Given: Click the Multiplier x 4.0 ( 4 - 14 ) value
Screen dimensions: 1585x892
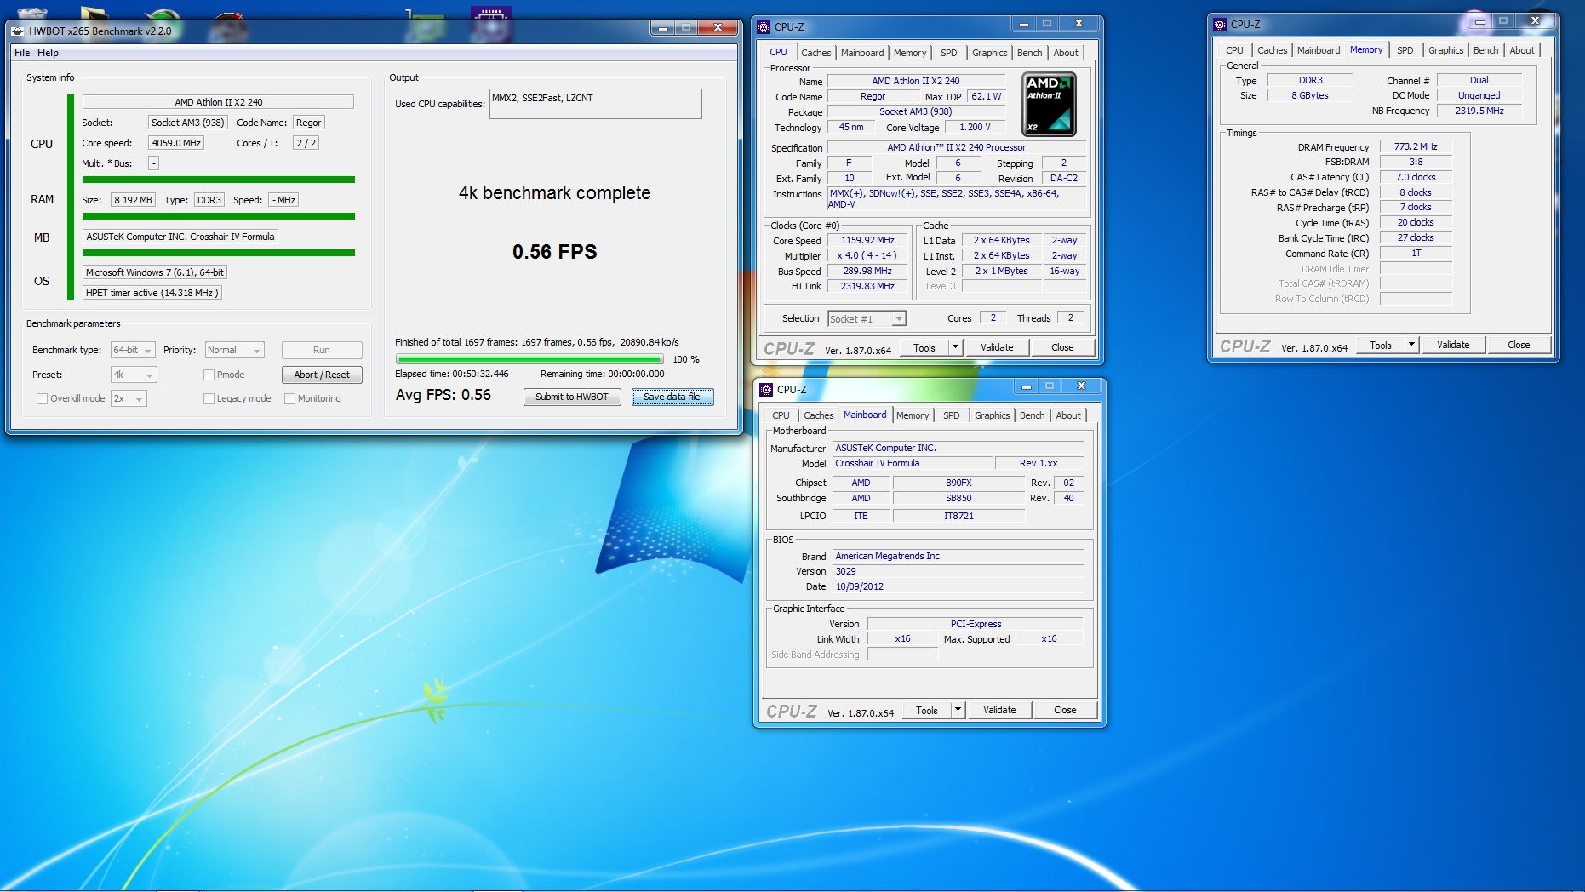Looking at the screenshot, I should pyautogui.click(x=867, y=255).
